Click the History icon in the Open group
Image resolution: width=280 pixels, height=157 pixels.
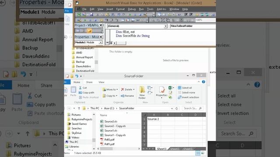click(170, 97)
